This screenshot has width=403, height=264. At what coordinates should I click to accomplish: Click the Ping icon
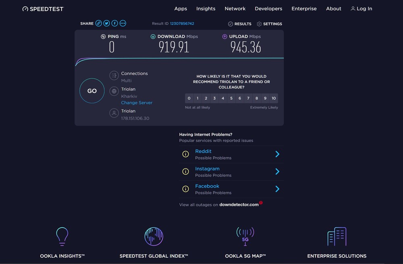coord(103,37)
